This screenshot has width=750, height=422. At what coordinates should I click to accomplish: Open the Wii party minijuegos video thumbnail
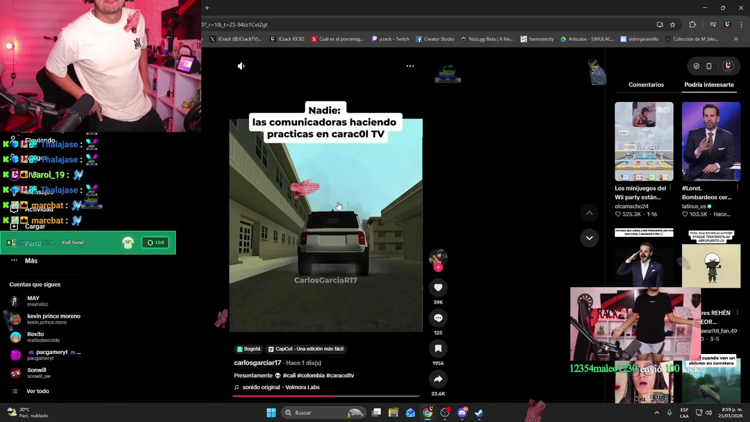coord(644,142)
